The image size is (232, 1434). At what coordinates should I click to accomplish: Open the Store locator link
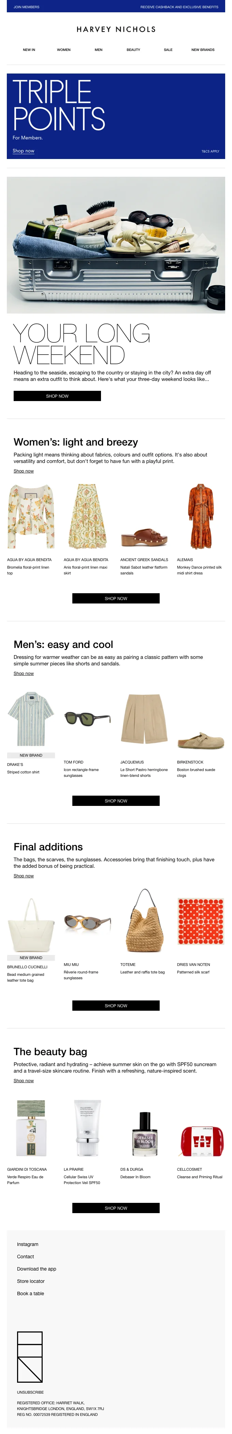pos(30,1281)
